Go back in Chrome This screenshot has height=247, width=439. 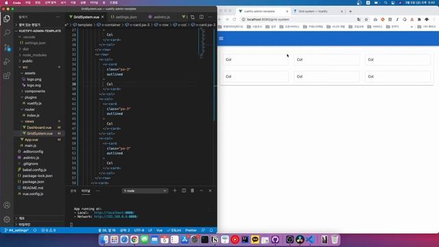219,19
